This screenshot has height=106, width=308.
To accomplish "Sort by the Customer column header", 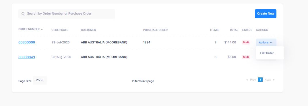I will (x=88, y=30).
